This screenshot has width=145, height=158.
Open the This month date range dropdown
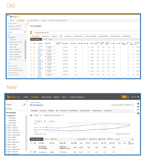pos(122,105)
